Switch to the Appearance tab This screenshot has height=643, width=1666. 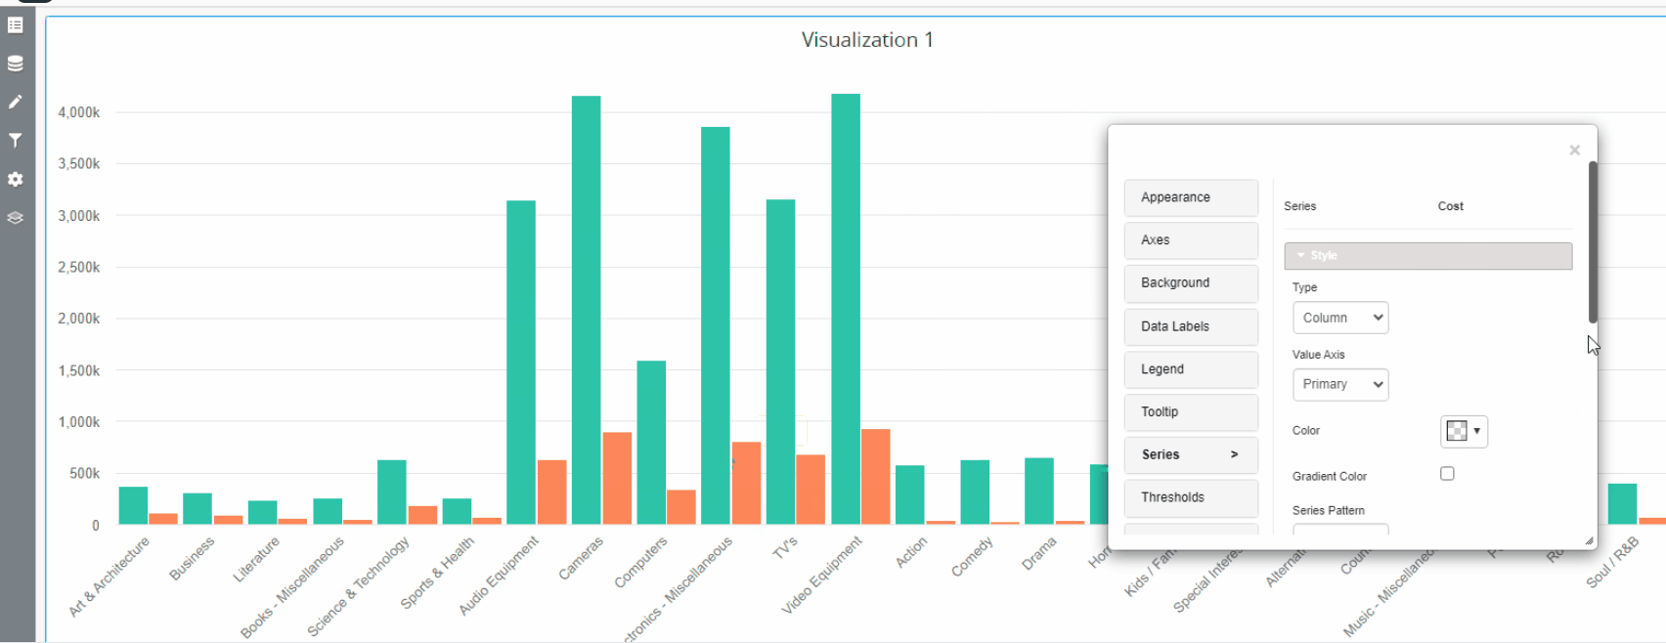[x=1190, y=197]
